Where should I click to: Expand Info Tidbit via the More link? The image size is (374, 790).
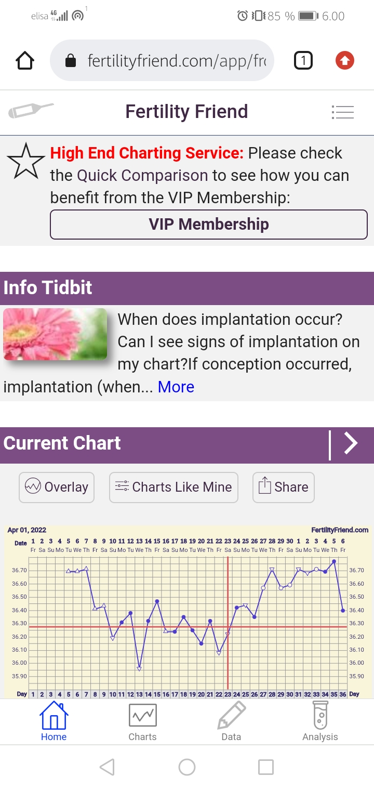(x=176, y=387)
